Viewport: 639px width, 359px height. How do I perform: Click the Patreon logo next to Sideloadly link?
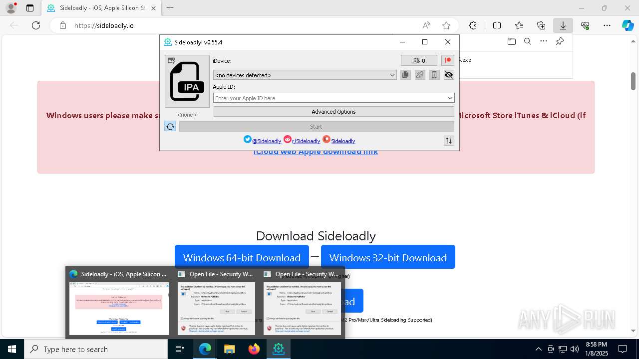326,139
